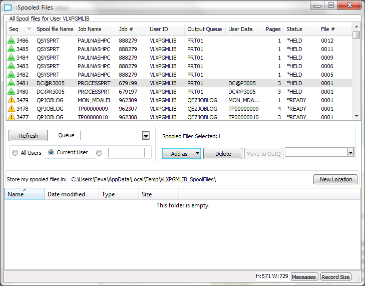This screenshot has height=286, width=365.
Task: Open the Messages button in status bar
Action: [x=304, y=276]
